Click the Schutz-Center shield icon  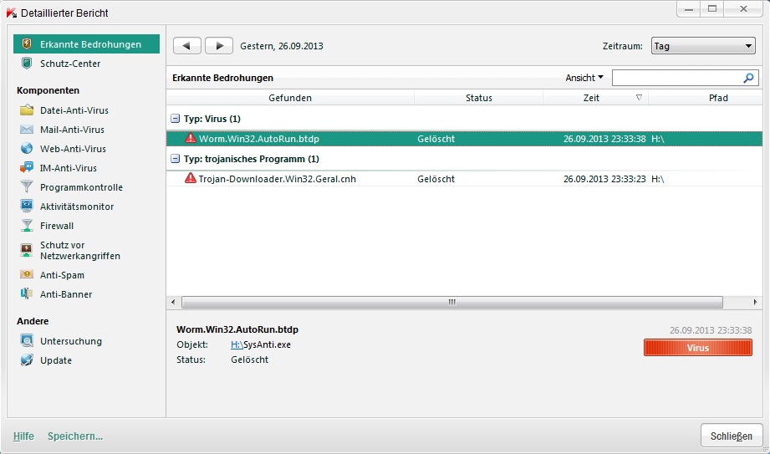[27, 64]
